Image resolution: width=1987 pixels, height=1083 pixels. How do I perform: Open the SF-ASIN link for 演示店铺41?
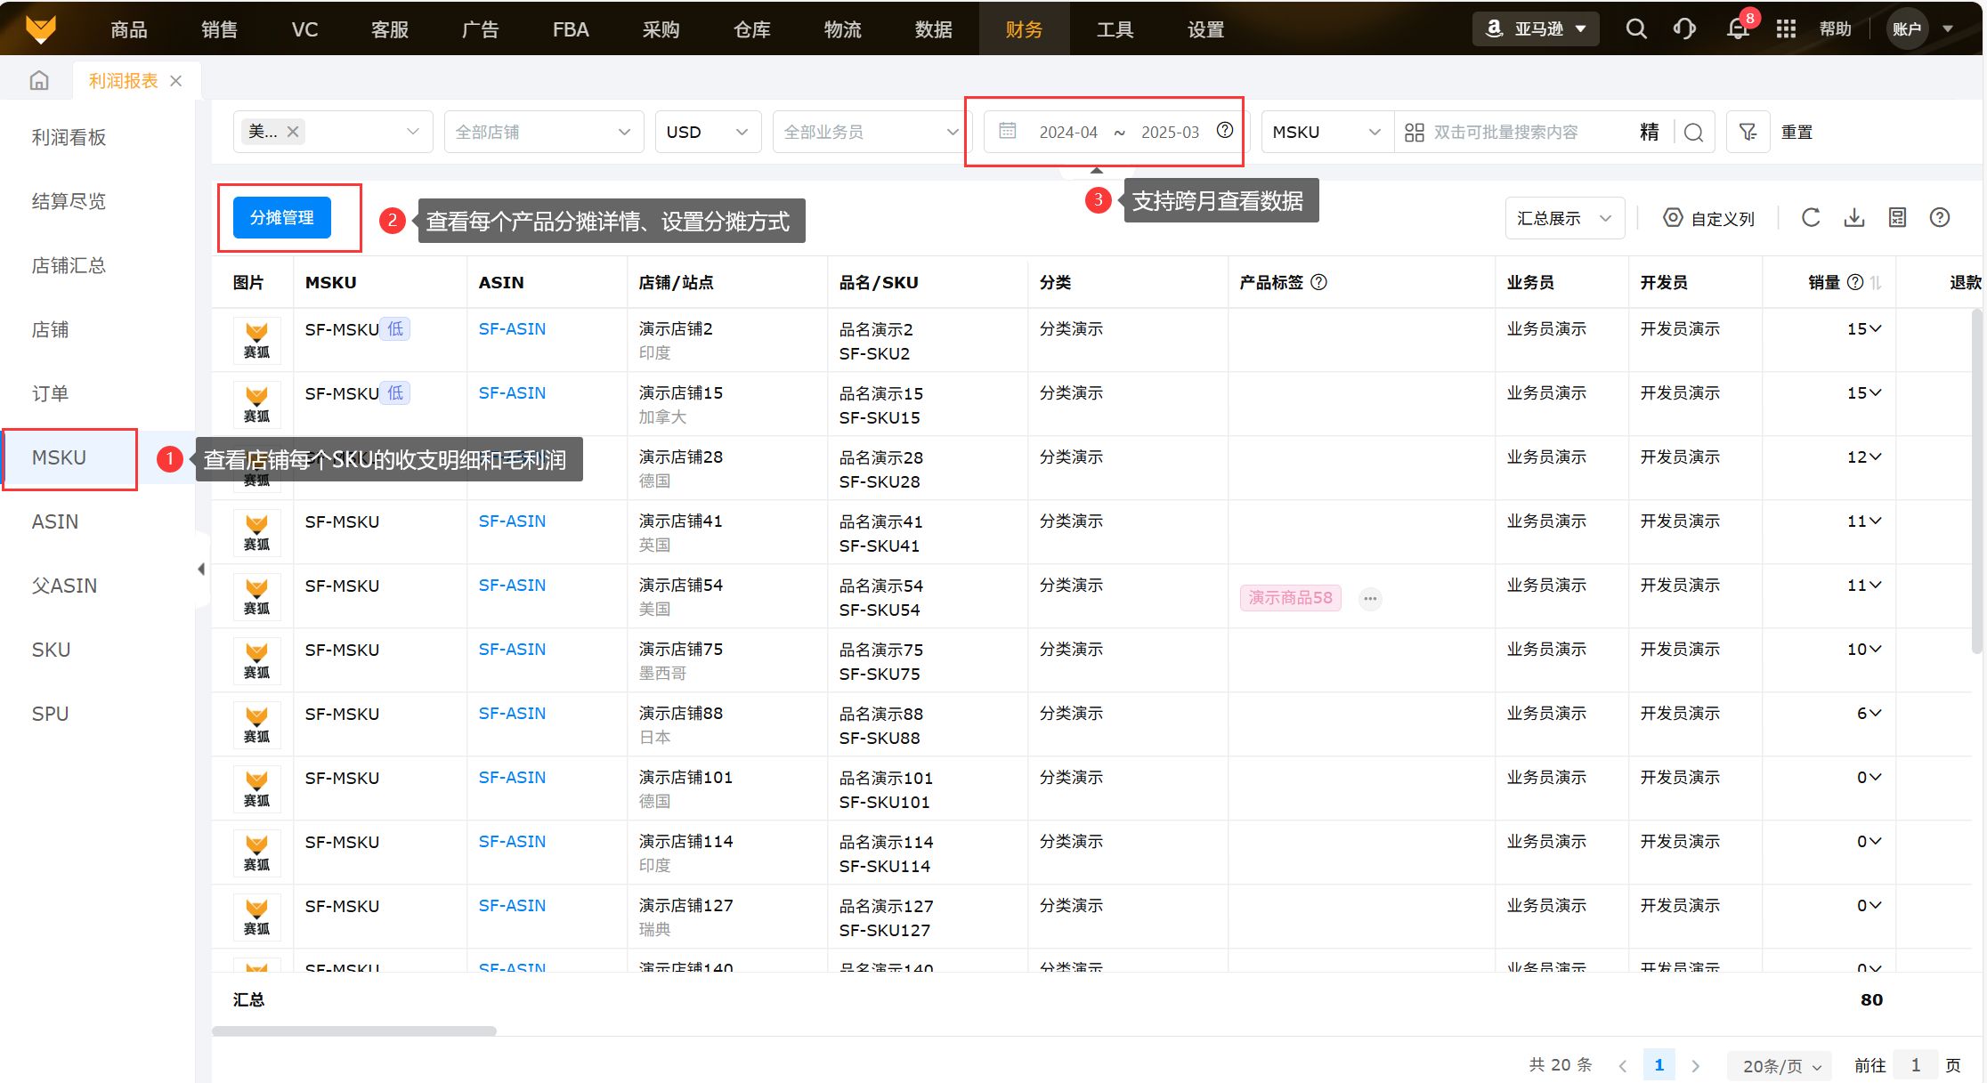(x=512, y=521)
